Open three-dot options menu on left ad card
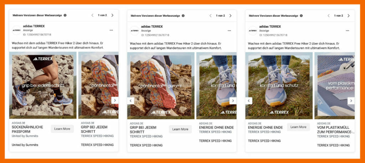This screenshot has width=365, height=163. (111, 31)
